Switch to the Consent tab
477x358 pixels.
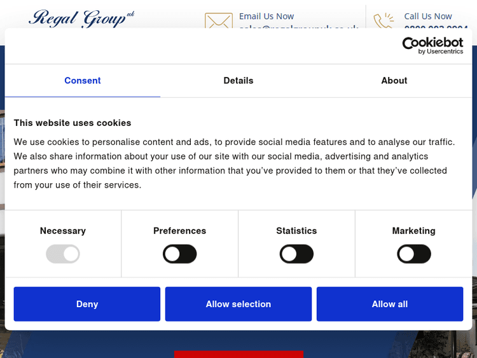pyautogui.click(x=83, y=81)
